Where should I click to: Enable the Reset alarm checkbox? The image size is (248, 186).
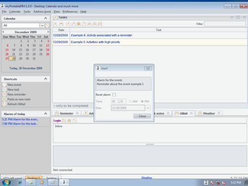point(114,95)
